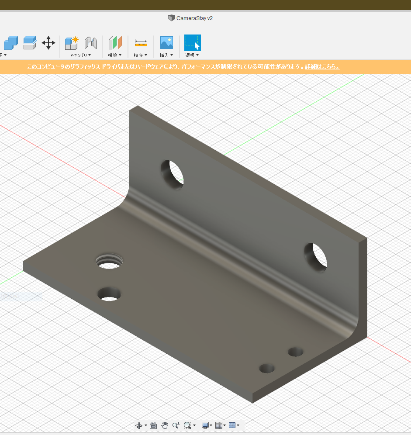Screen dimensions: 411x435
Task: Open Display Settings monitor dropdown
Action: [207, 425]
